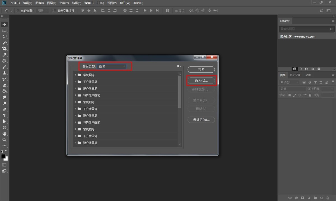This screenshot has width=336, height=201.
Task: Switch to the 历史记录 tab
Action: pos(295,75)
